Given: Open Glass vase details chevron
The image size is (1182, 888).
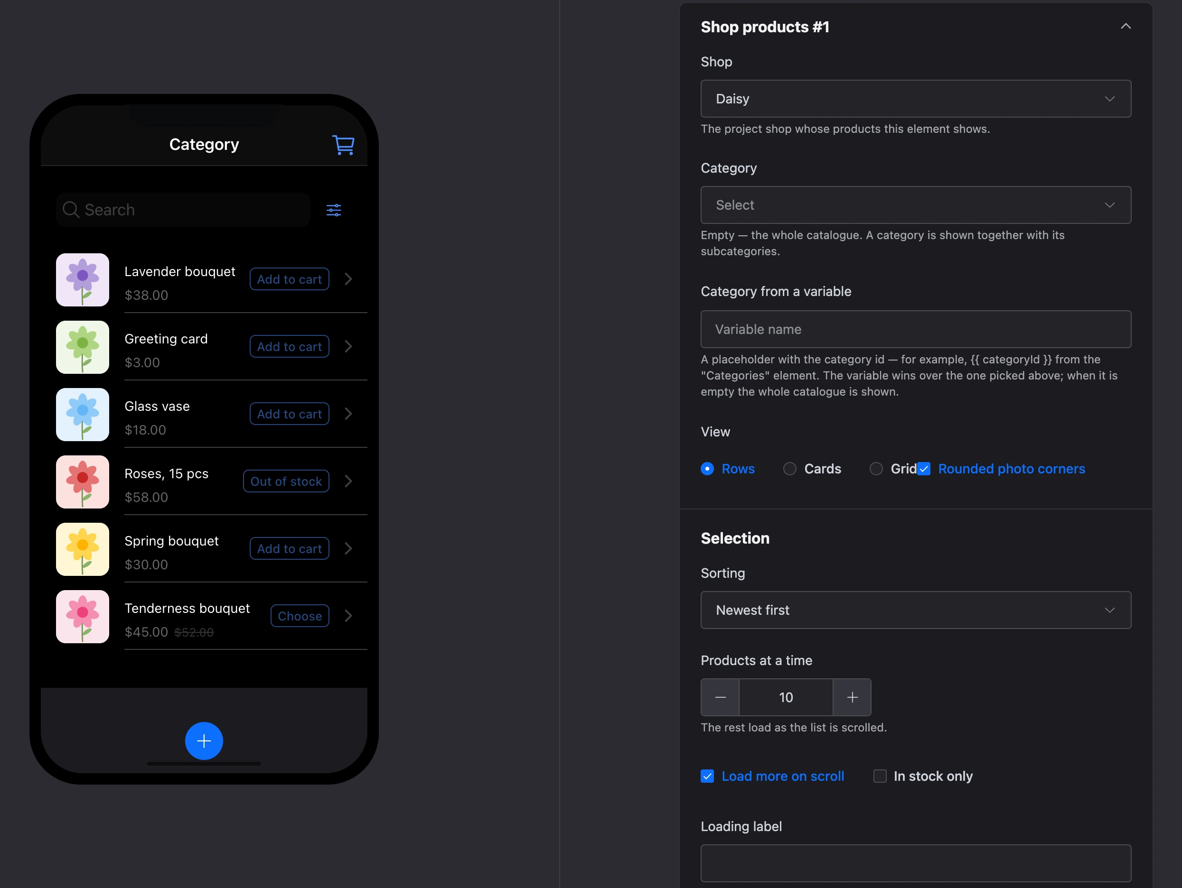Looking at the screenshot, I should 348,413.
